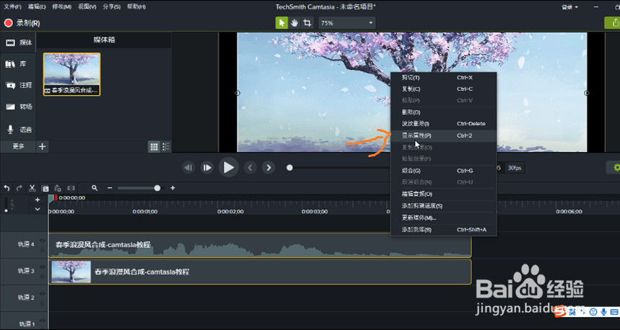Image resolution: width=620 pixels, height=330 pixels.
Task: Open the 帮助(H) menu
Action: [136, 6]
